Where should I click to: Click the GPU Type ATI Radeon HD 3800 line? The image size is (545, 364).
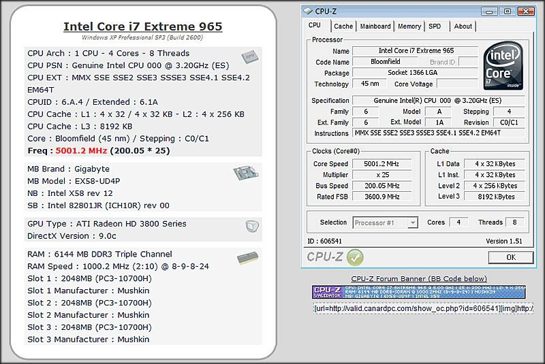pos(107,224)
